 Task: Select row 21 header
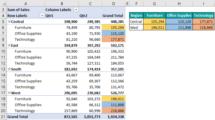coord(3,117)
